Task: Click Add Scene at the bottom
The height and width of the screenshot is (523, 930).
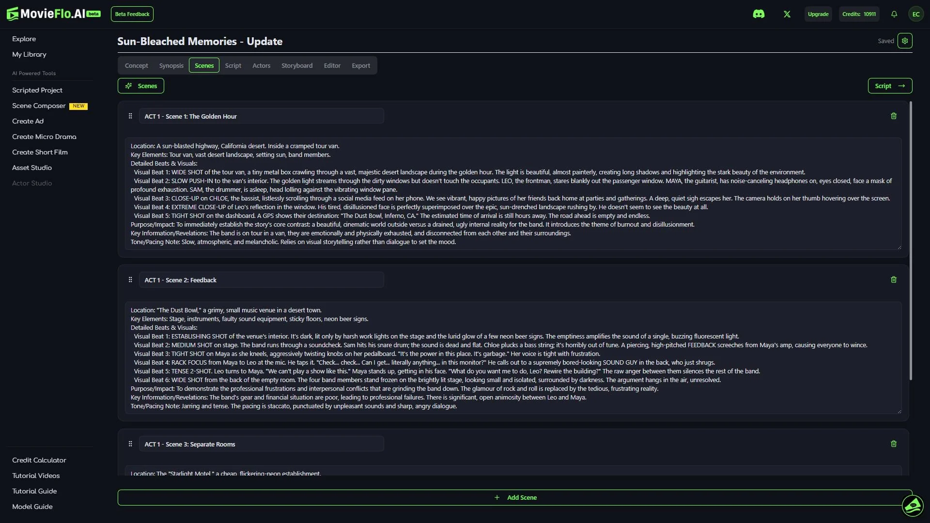Action: coord(516,497)
